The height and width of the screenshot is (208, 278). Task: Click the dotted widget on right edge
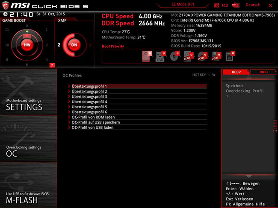275,126
